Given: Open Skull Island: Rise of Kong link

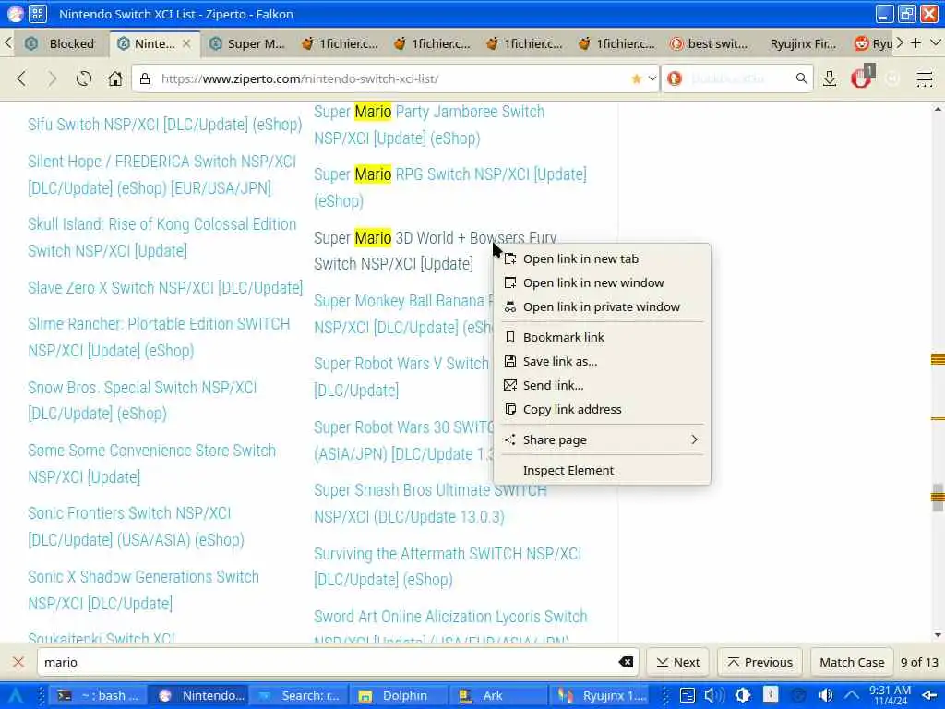Looking at the screenshot, I should coord(162,237).
